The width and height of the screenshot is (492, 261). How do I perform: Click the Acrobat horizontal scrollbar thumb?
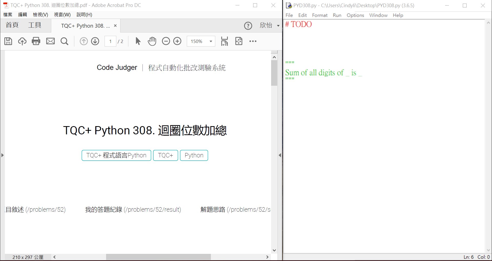tap(158, 257)
